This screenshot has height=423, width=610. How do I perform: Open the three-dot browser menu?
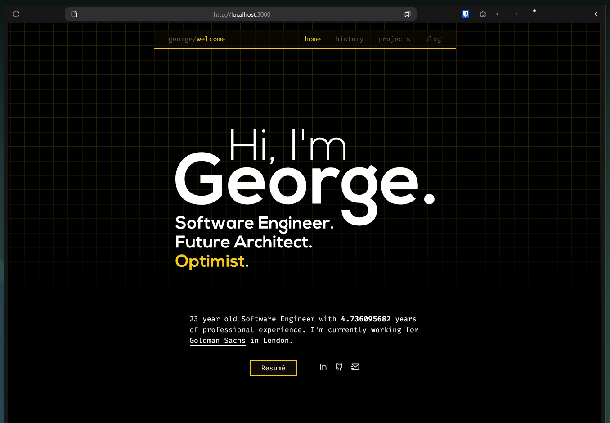[532, 14]
